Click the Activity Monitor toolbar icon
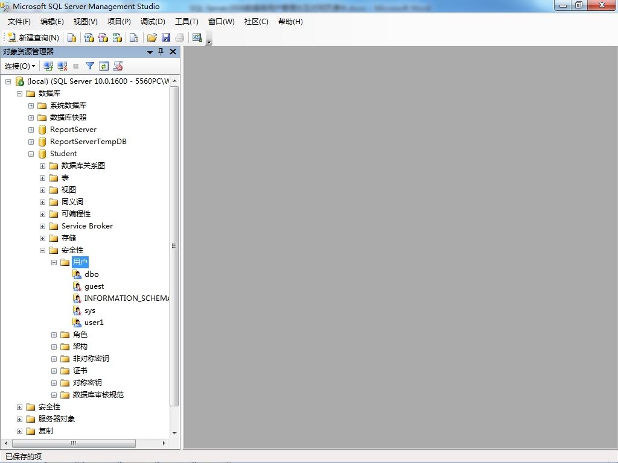Image resolution: width=618 pixels, height=463 pixels. [197, 37]
